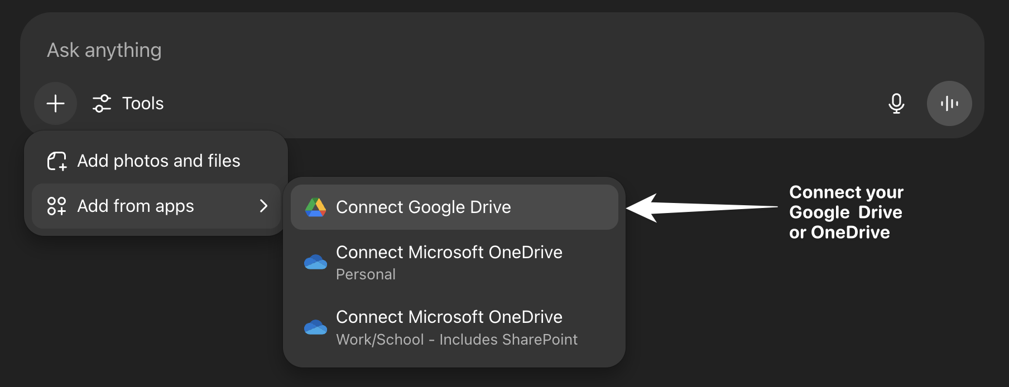Start dictation with the microphone icon
The width and height of the screenshot is (1009, 387).
[896, 103]
